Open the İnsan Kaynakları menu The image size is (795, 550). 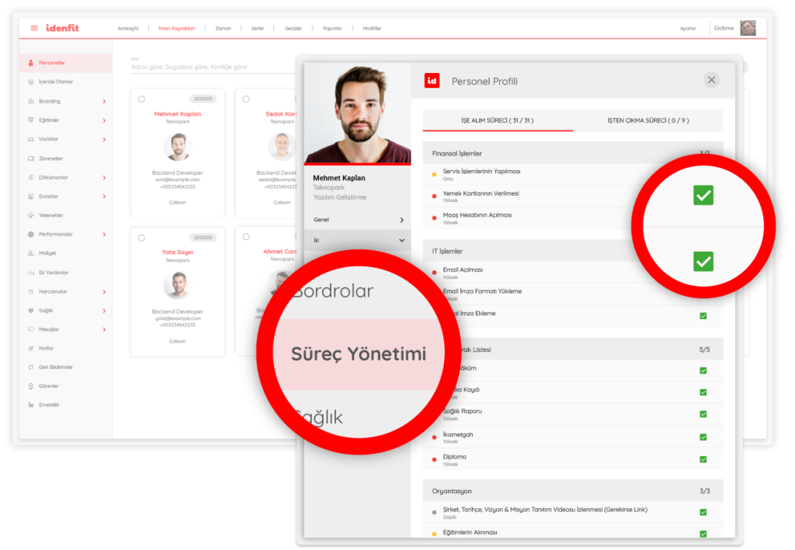pyautogui.click(x=176, y=28)
